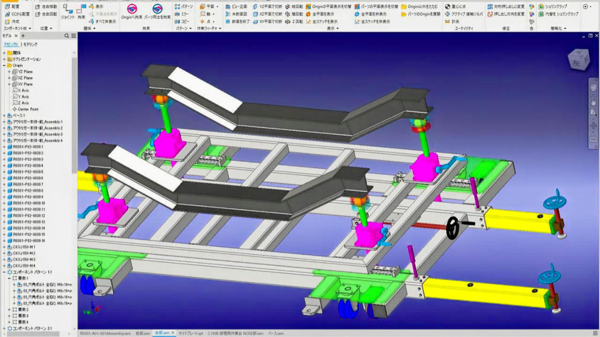Click the 対称押し出しに変更 button
The height and width of the screenshot is (337, 600).
506,7
